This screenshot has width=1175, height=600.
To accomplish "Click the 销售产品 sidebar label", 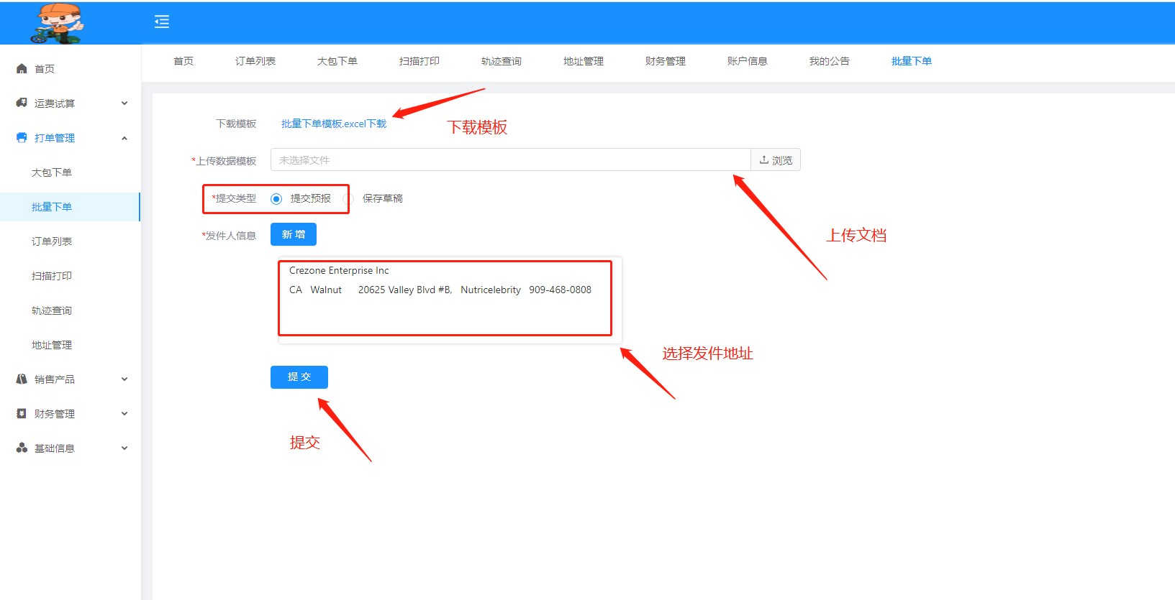I will tap(55, 379).
